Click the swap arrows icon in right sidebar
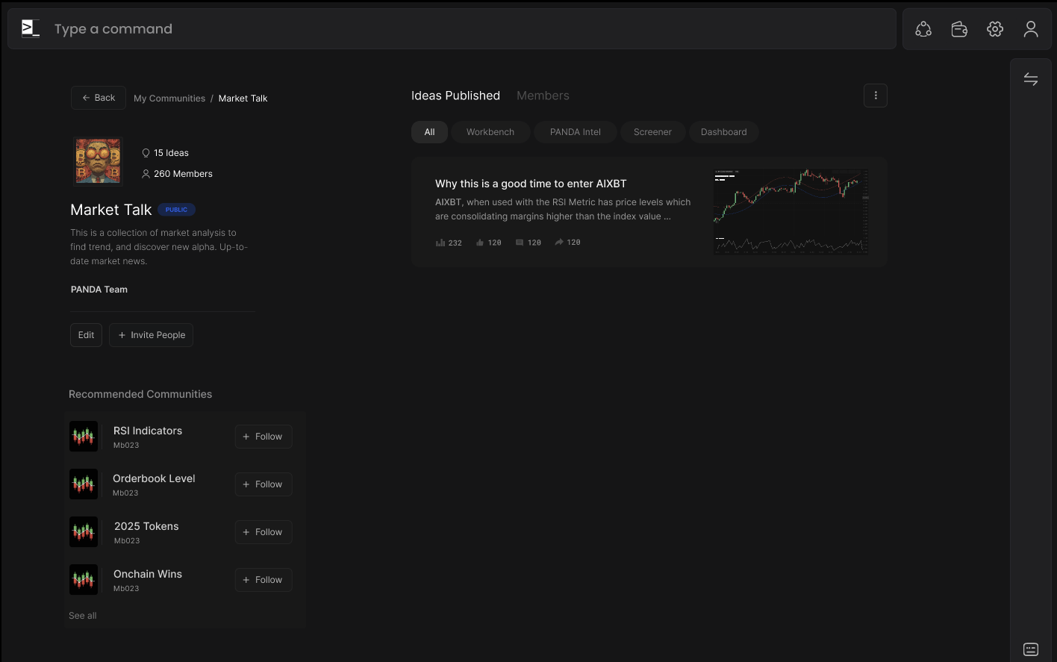The height and width of the screenshot is (662, 1057). click(x=1031, y=79)
